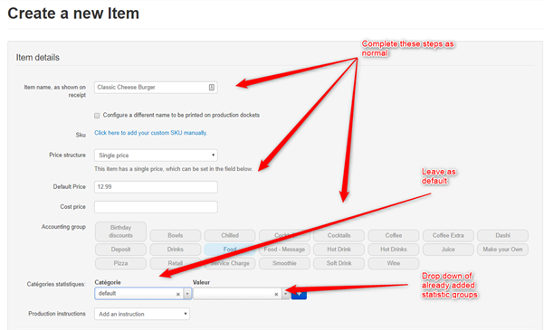This screenshot has height=330, width=544.
Task: Expand the Valeur dropdown arrow
Action: pos(285,294)
